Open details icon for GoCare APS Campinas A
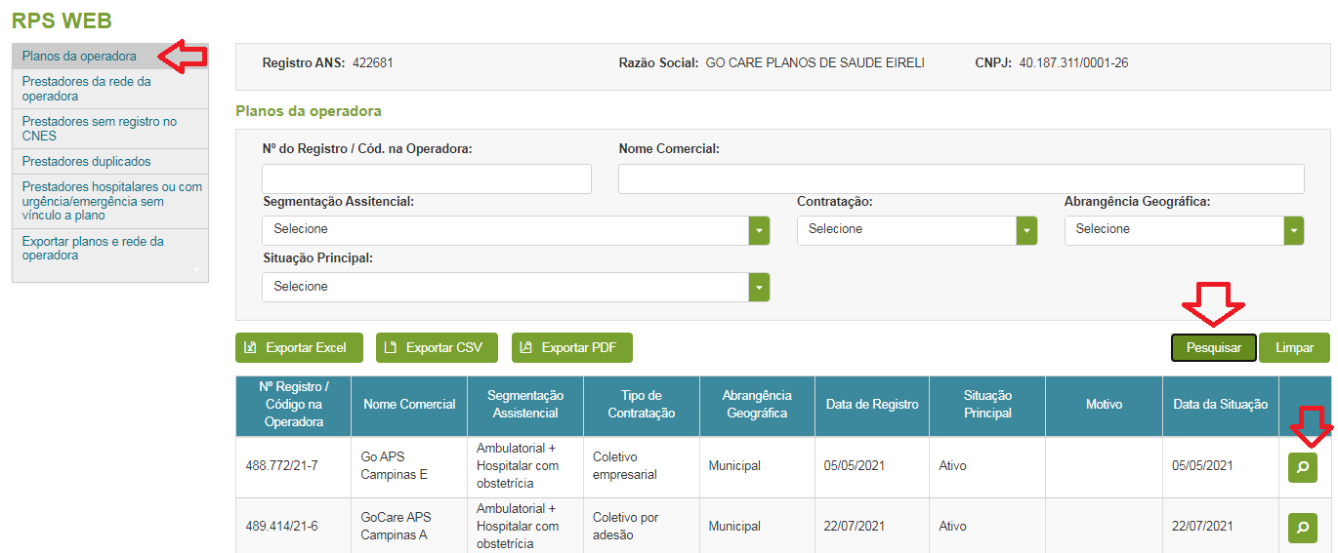 coord(1302,528)
